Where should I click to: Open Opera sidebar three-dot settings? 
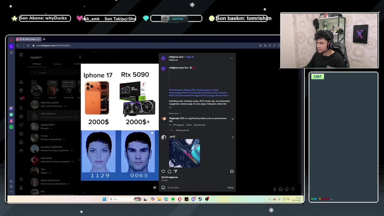11,191
